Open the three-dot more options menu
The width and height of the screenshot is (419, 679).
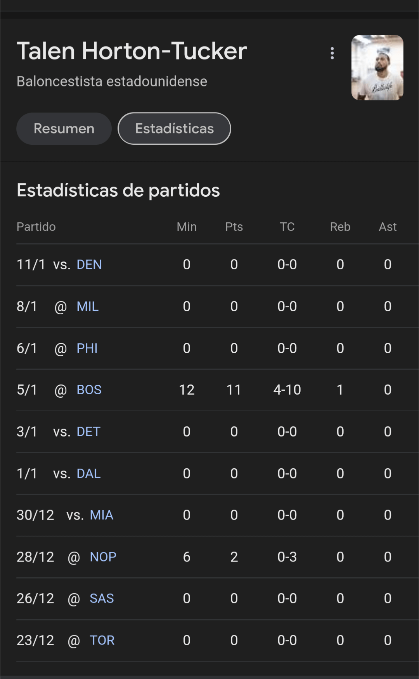click(x=332, y=53)
